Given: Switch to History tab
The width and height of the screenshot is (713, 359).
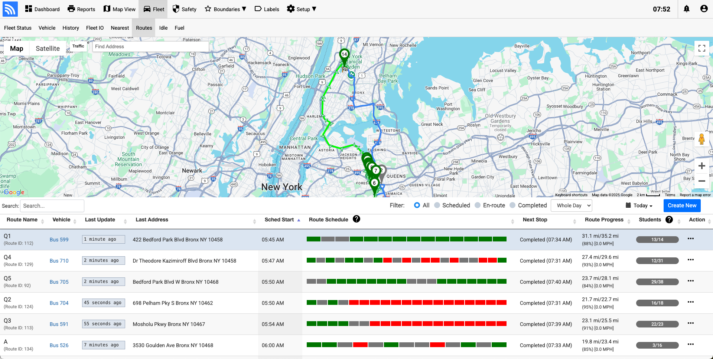Looking at the screenshot, I should click(x=71, y=28).
